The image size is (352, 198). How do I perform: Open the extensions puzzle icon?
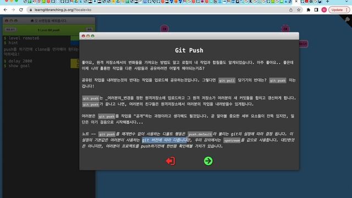pos(309,10)
